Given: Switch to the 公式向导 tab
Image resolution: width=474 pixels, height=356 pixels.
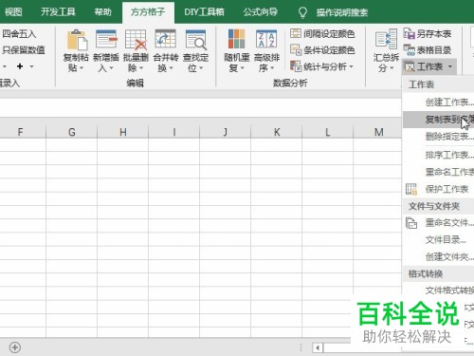Looking at the screenshot, I should click(261, 12).
